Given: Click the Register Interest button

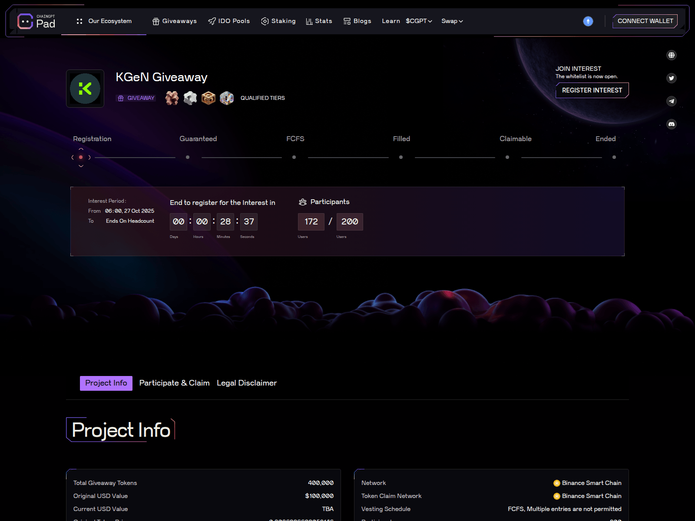Looking at the screenshot, I should 592,90.
